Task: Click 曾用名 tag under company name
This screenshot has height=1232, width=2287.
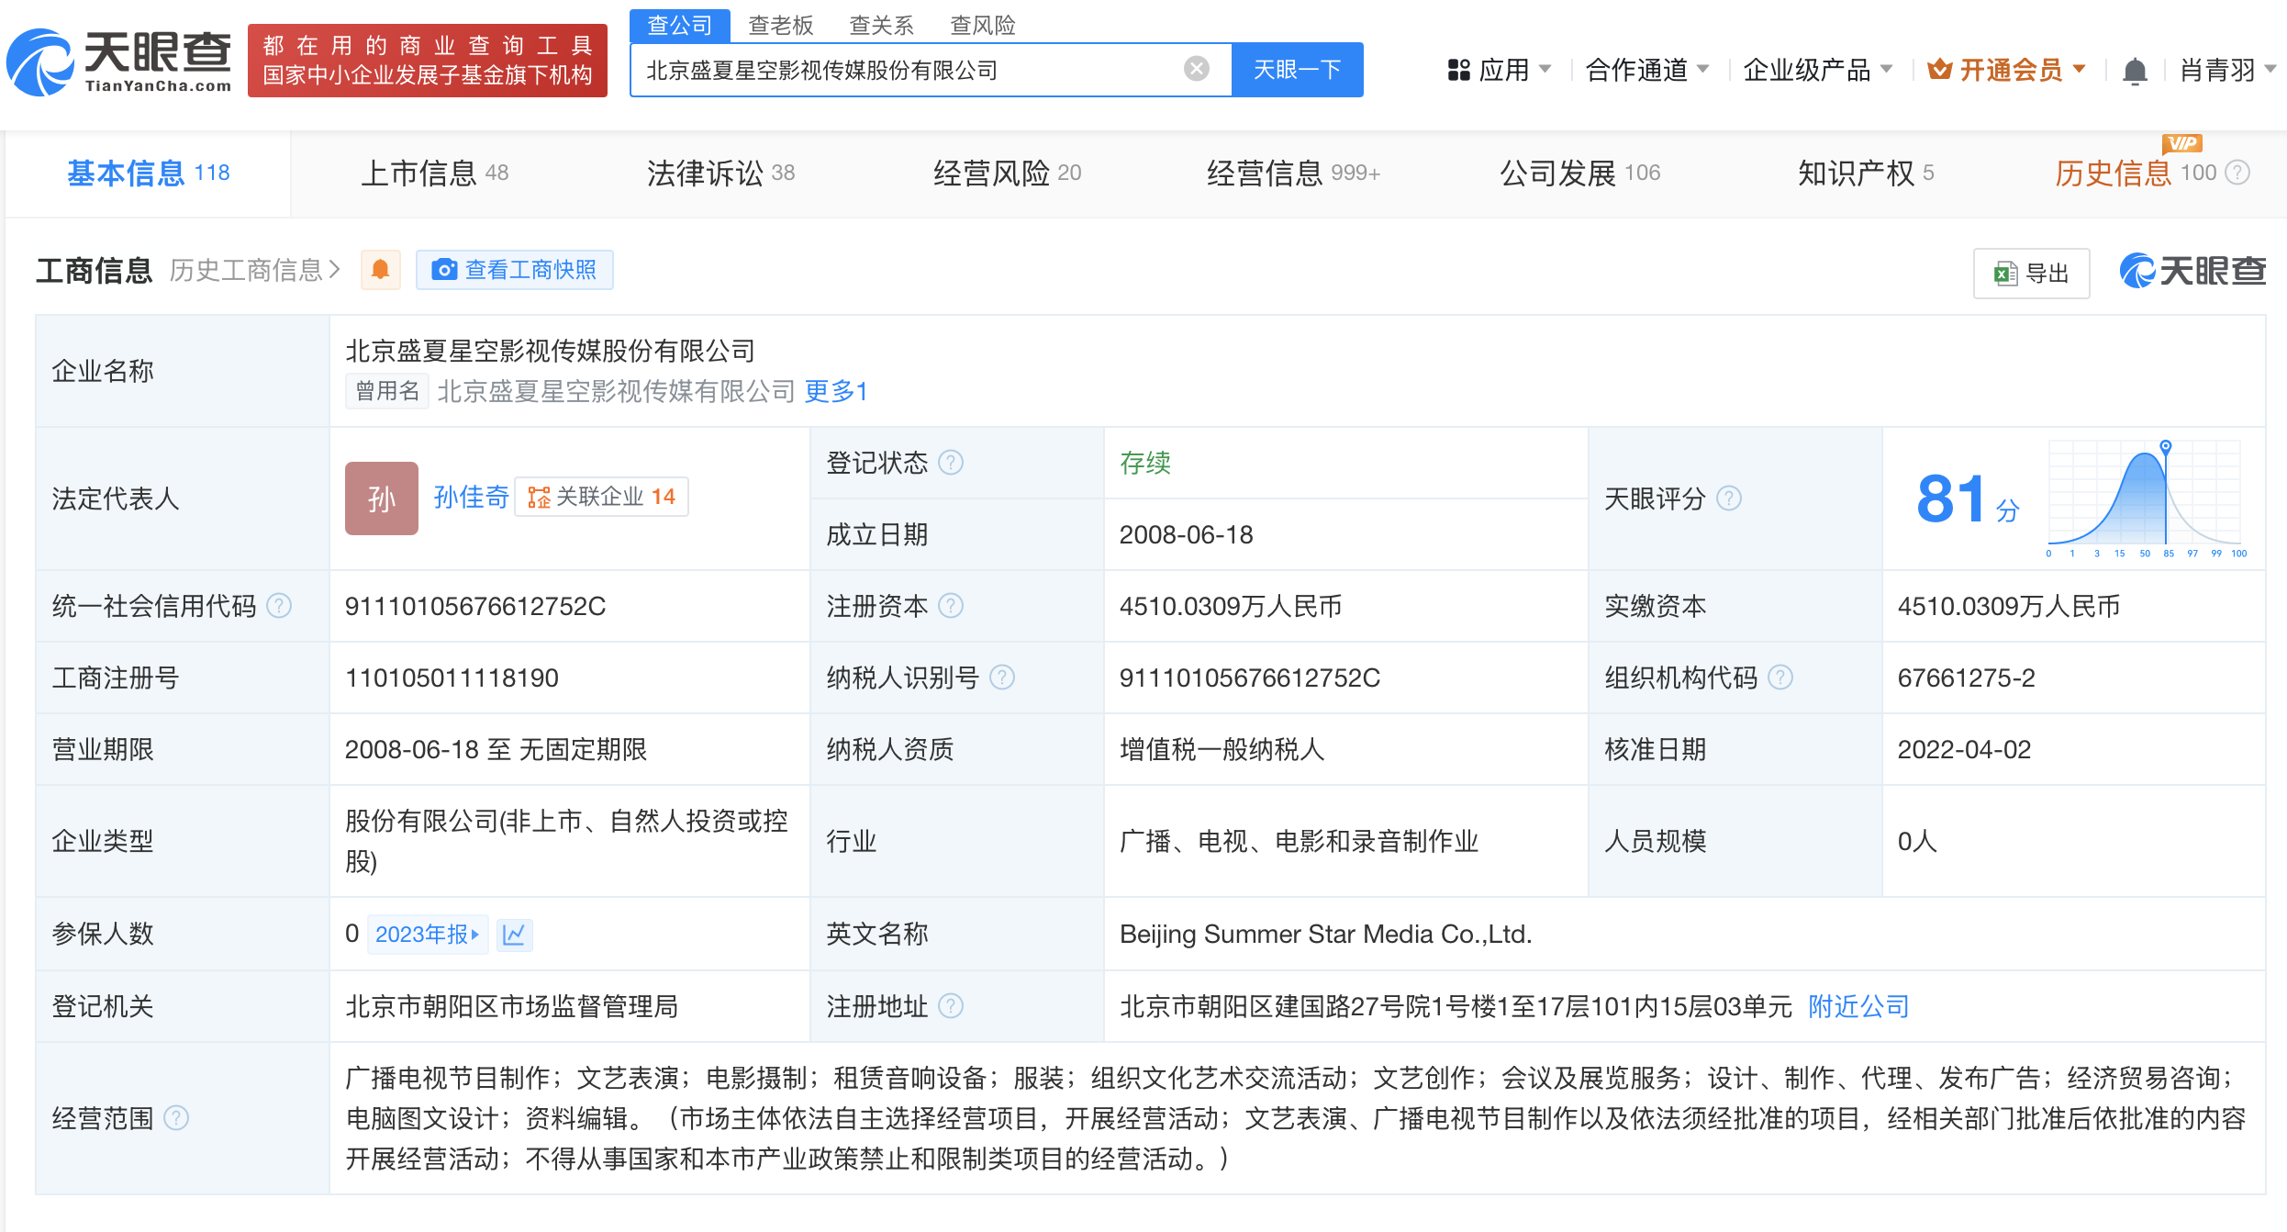Action: click(x=387, y=391)
